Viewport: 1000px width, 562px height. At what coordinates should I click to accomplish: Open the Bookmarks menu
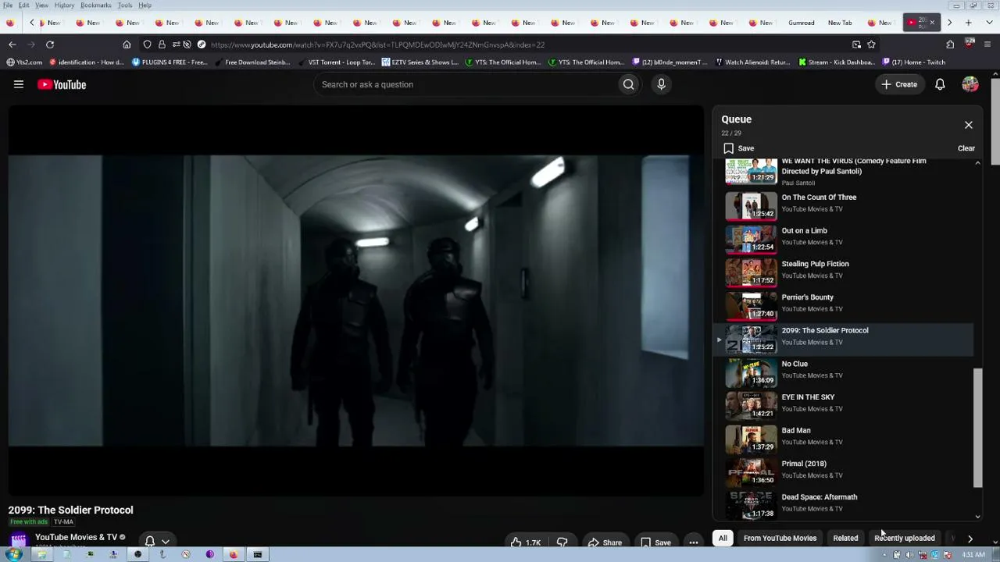(x=96, y=5)
